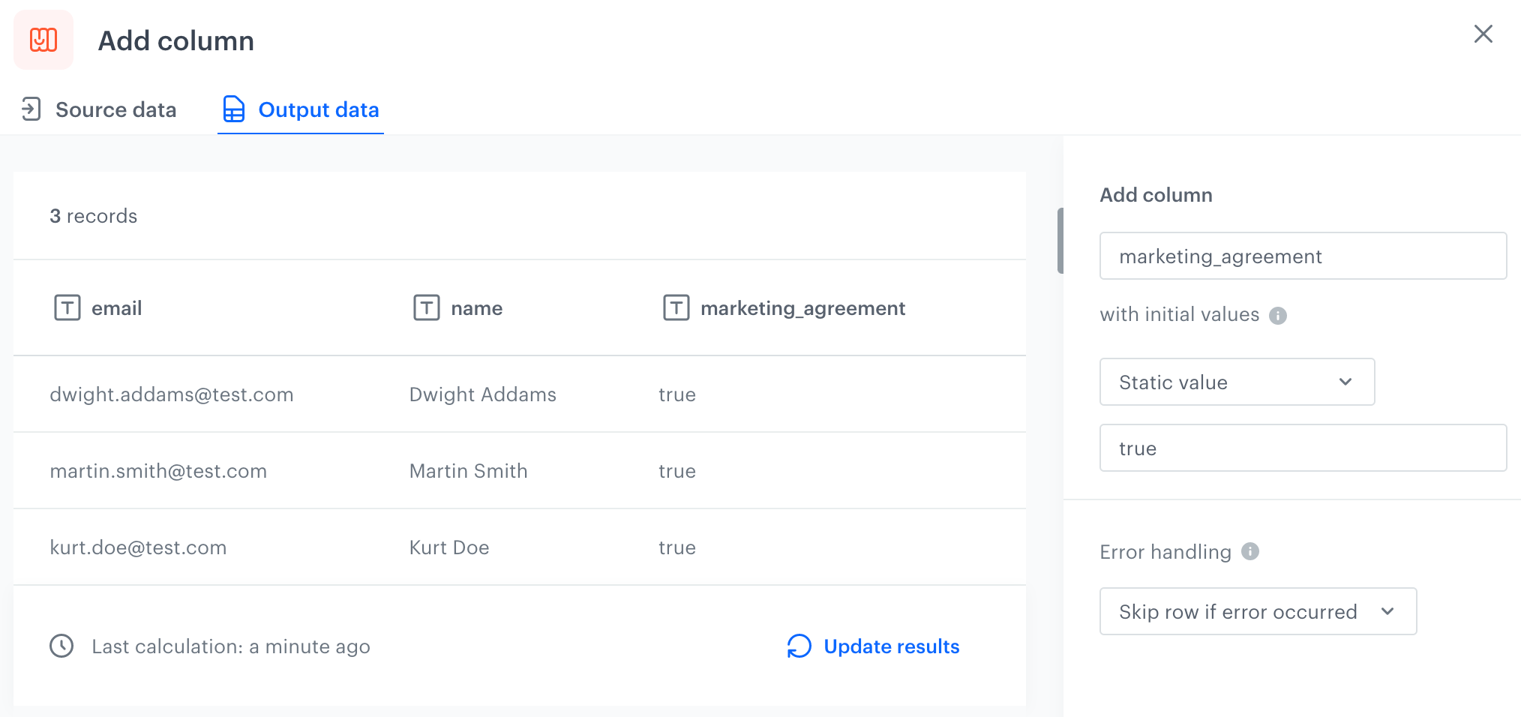Click the info icon beside initial values
This screenshot has height=717, width=1521.
pyautogui.click(x=1278, y=316)
